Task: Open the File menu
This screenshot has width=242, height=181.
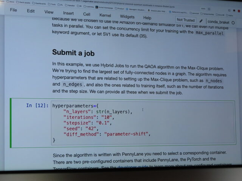Action: pos(14,10)
